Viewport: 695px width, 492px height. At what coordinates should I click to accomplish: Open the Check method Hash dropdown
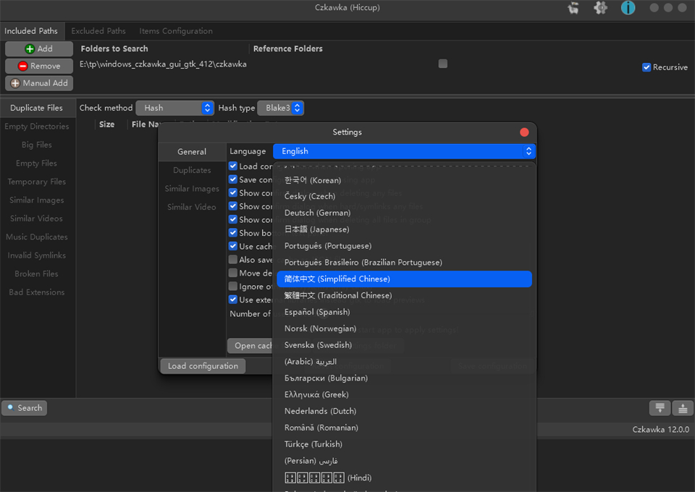pos(174,108)
